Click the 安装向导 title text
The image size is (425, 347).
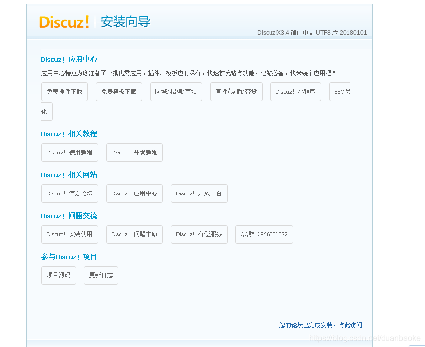pos(125,22)
